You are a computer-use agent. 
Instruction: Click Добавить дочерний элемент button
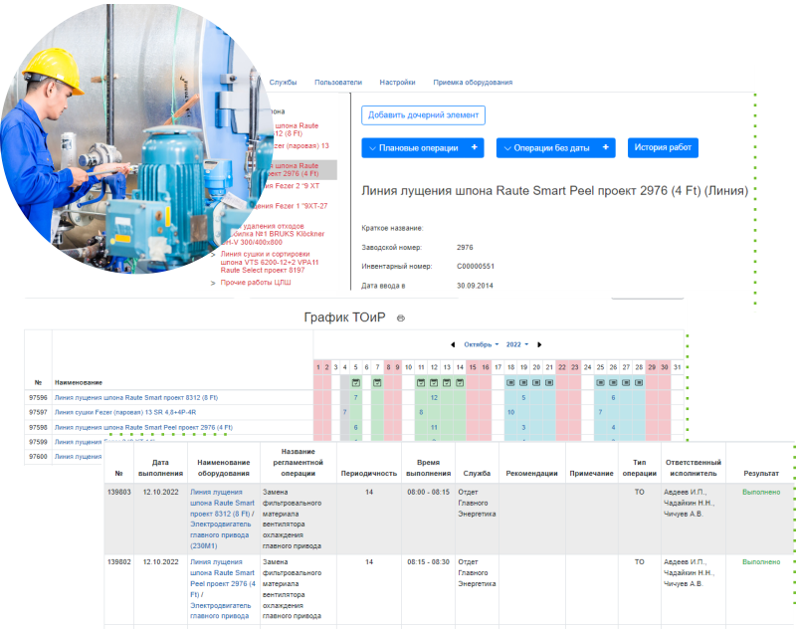coord(424,115)
